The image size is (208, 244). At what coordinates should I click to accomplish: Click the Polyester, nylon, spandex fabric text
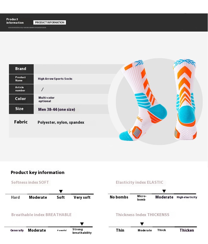coord(61,122)
